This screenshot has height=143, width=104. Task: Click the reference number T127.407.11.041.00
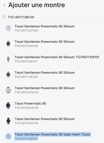26,46
